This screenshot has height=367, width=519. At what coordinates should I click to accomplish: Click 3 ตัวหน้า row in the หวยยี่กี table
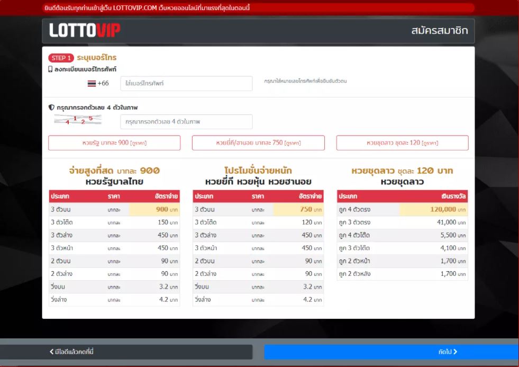click(258, 248)
